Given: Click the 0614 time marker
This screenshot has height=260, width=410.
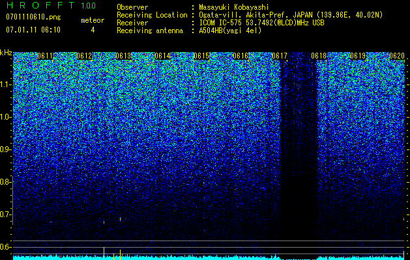Looking at the screenshot, I should (x=162, y=56).
